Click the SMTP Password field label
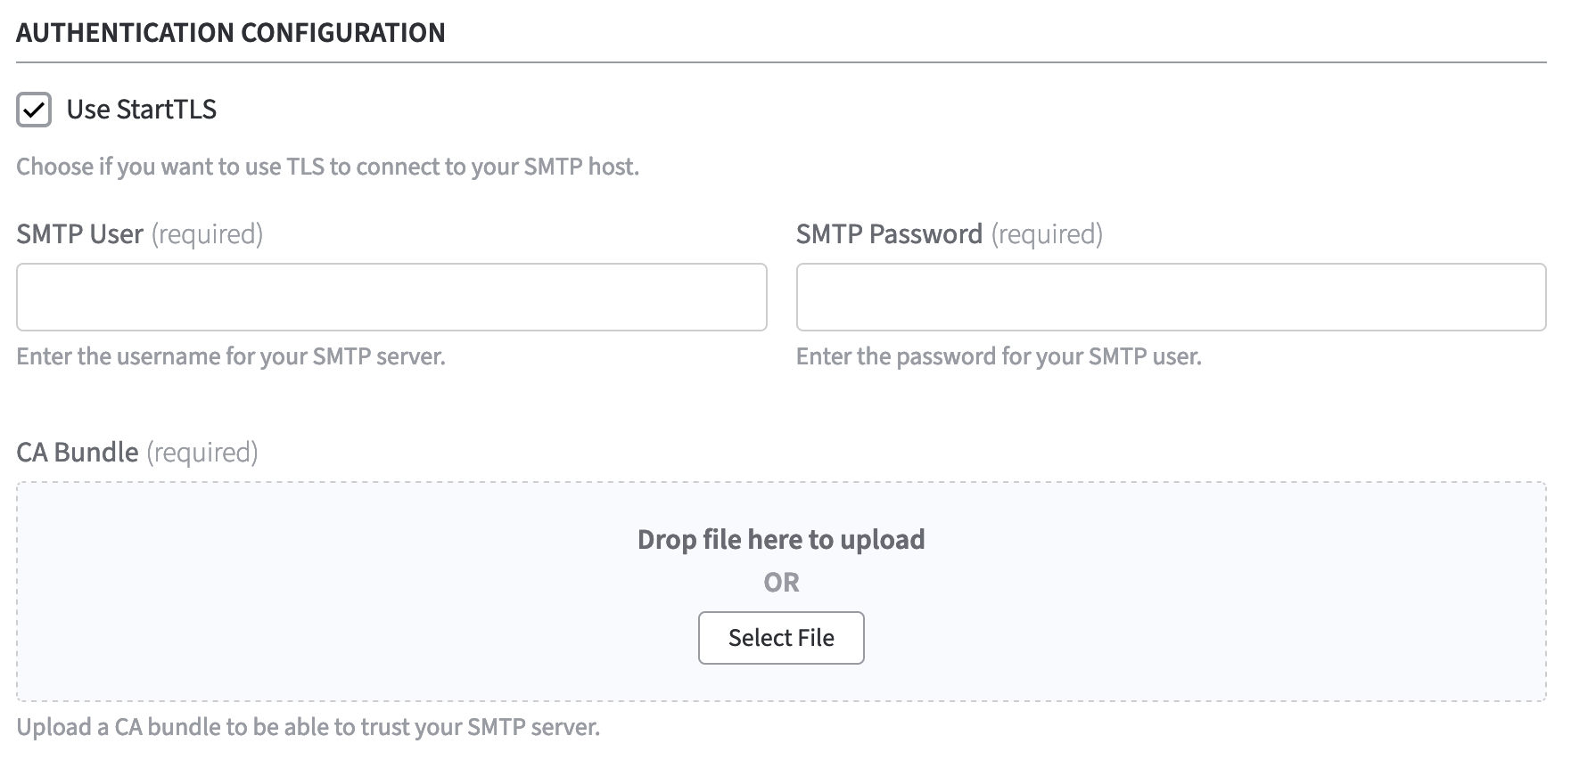Image resolution: width=1571 pixels, height=768 pixels. pos(889,234)
